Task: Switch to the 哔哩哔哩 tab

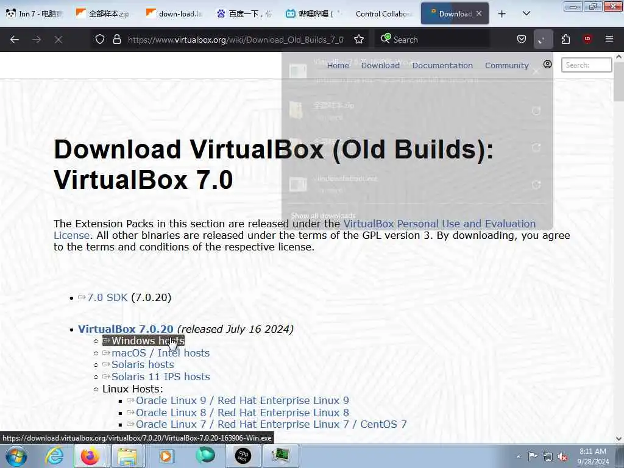Action: pyautogui.click(x=314, y=14)
